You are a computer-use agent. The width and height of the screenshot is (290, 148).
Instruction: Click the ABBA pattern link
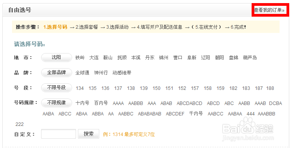[98, 114]
